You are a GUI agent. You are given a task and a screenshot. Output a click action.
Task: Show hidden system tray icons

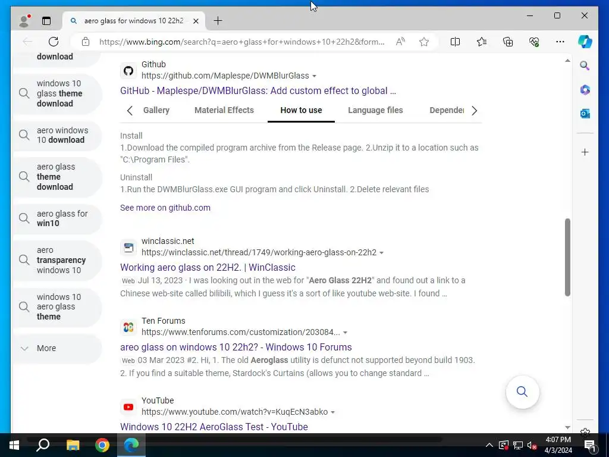[489, 445]
